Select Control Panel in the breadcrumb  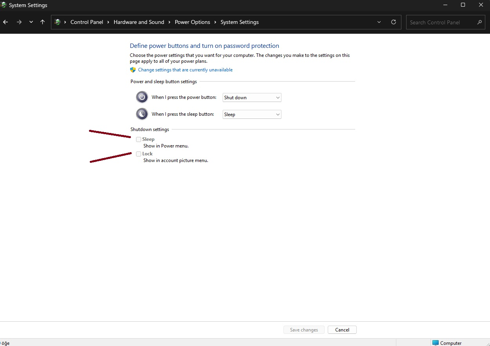pyautogui.click(x=87, y=22)
